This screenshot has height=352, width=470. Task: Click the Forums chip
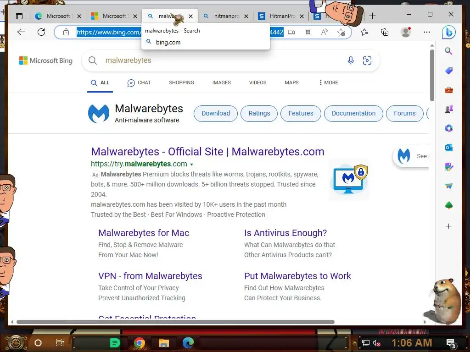[405, 114]
